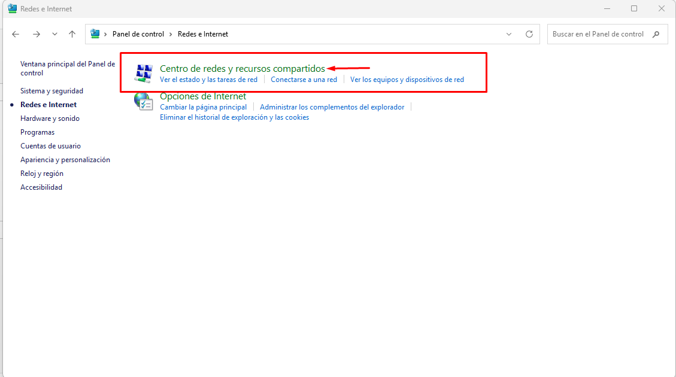This screenshot has height=377, width=676.
Task: Go up one level with up arrow
Action: click(x=72, y=34)
